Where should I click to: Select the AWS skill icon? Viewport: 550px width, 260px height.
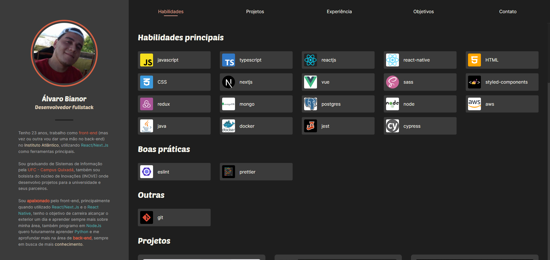point(474,104)
